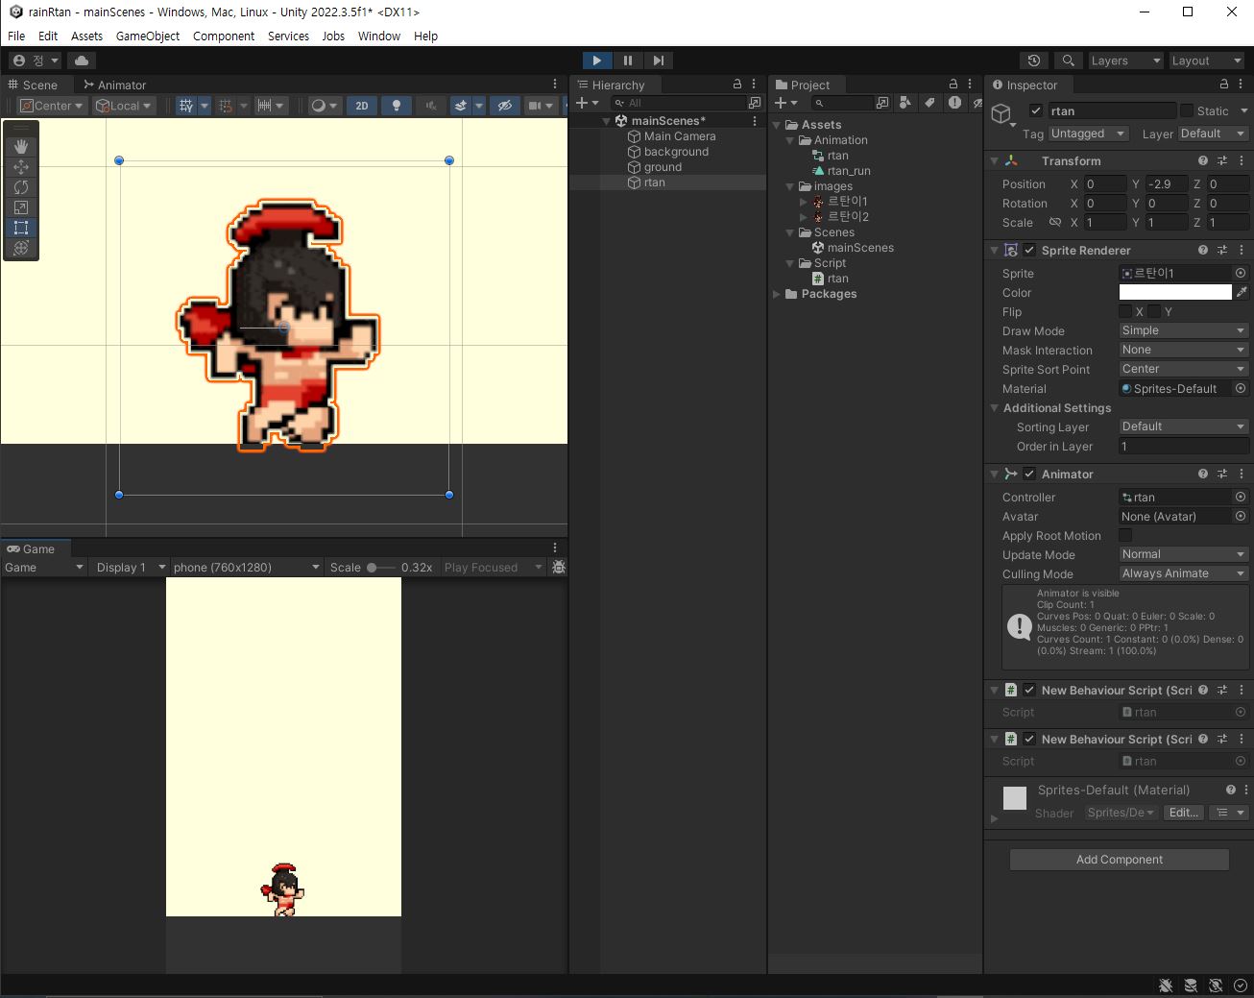Toggle Scene audio mute icon
The height and width of the screenshot is (998, 1254).
point(431,106)
